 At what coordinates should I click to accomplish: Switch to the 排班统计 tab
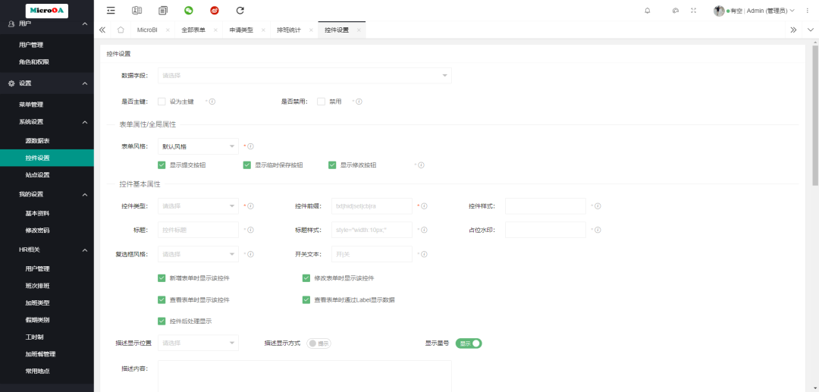288,30
